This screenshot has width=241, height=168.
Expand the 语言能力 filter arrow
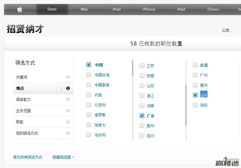point(68,99)
